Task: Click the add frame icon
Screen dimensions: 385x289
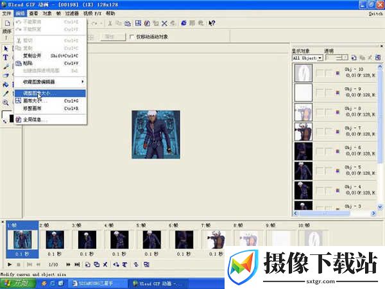Action: click(88, 265)
